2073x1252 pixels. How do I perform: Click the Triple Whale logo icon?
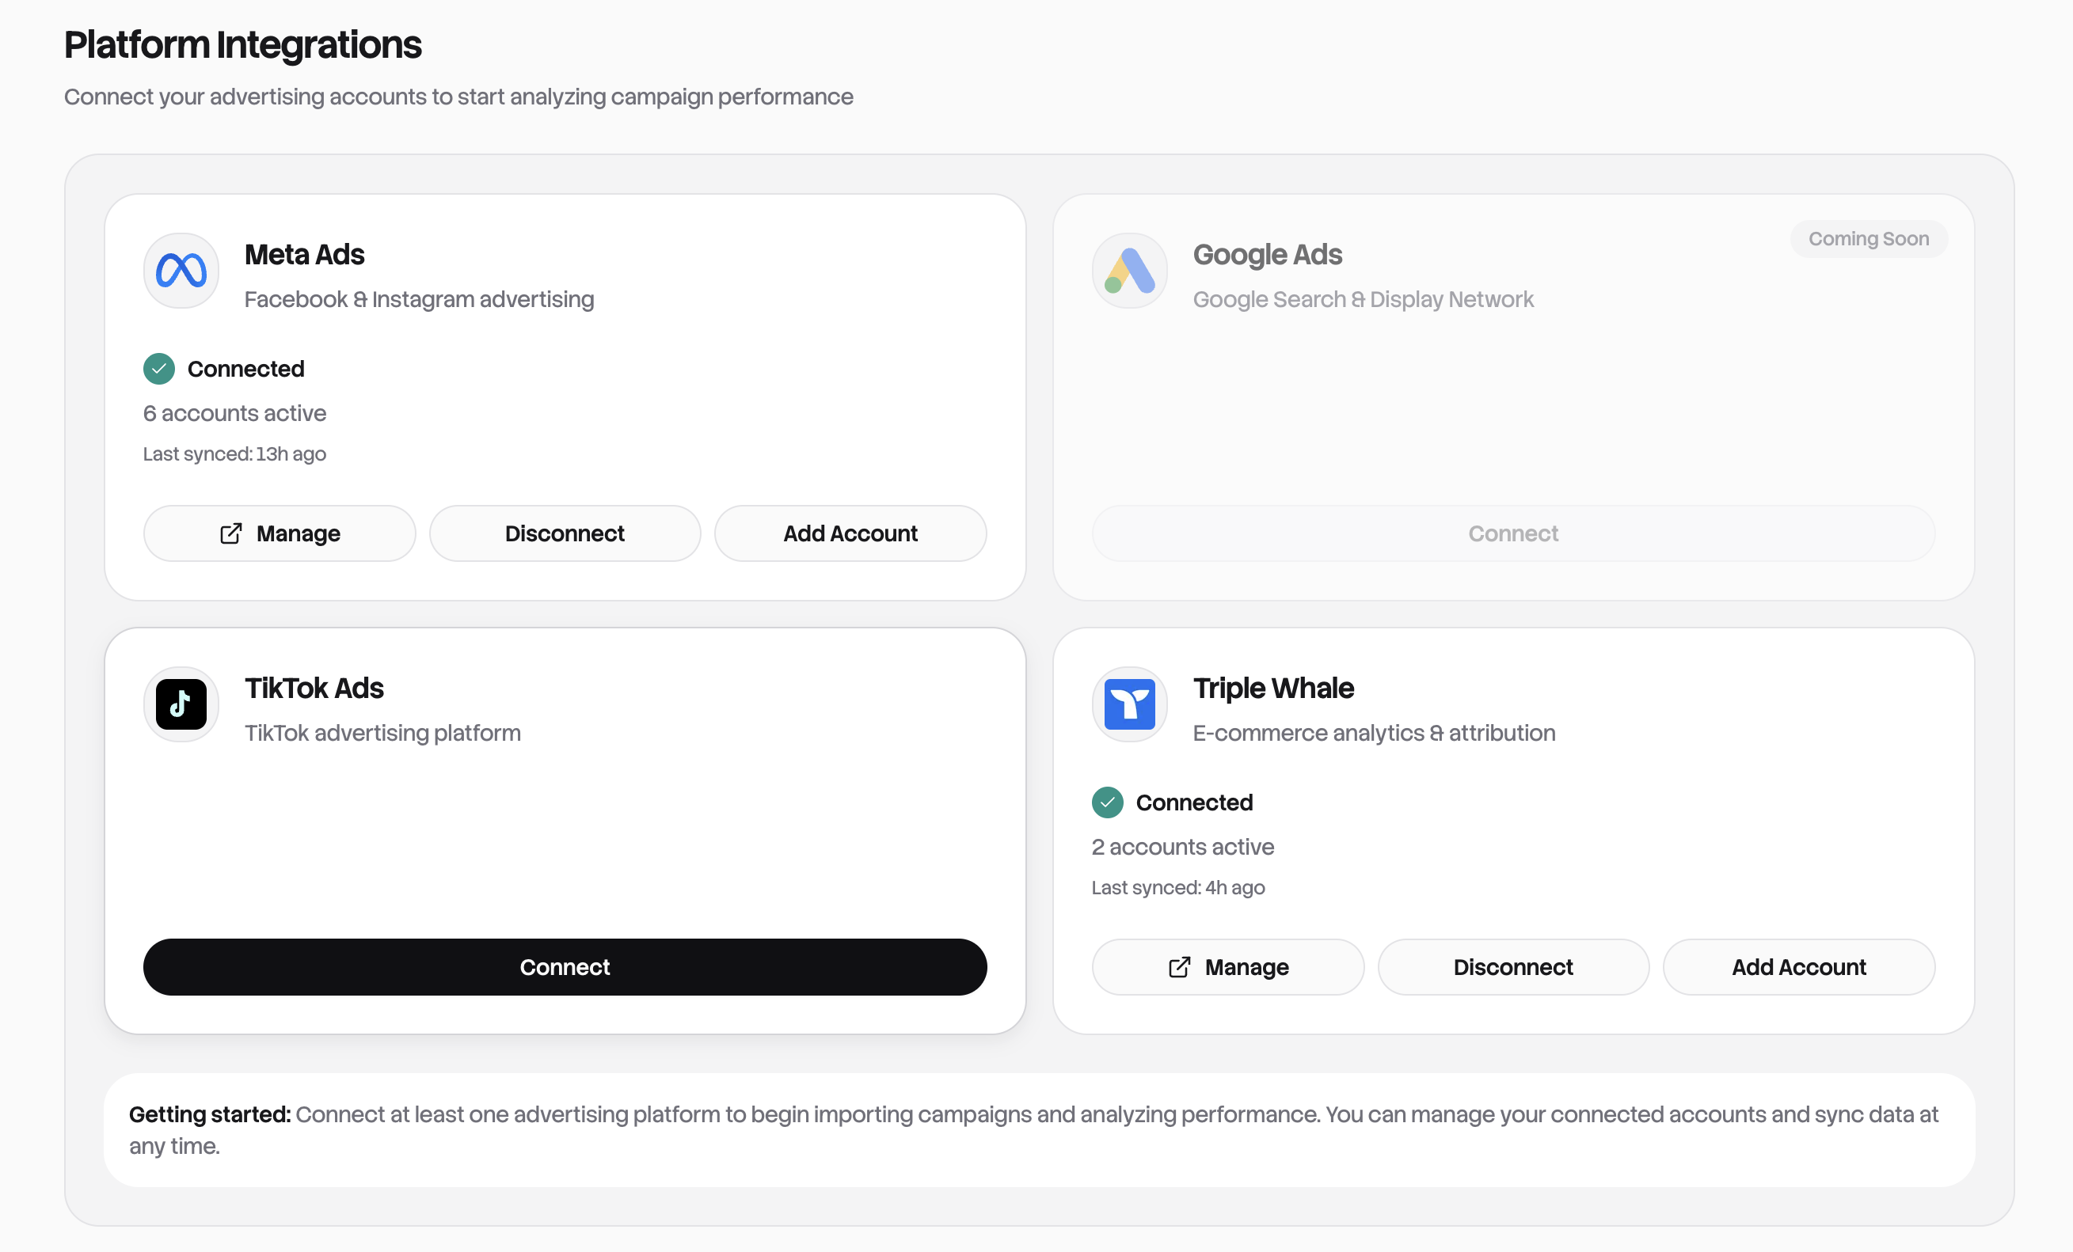point(1129,704)
